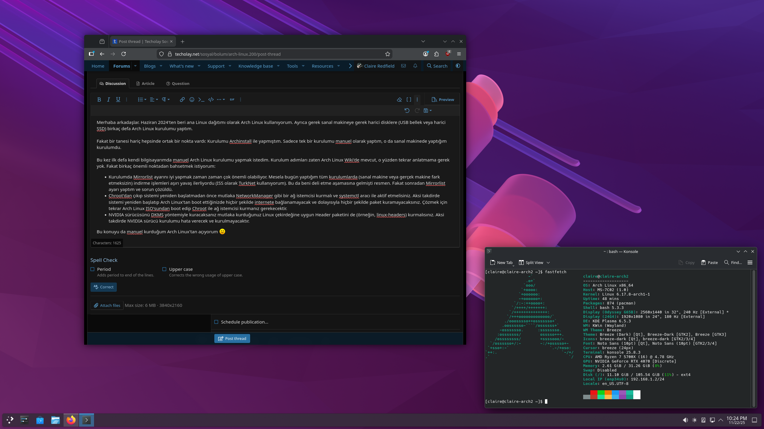Image resolution: width=764 pixels, height=429 pixels.
Task: Open the Support navigation item
Action: pos(216,66)
